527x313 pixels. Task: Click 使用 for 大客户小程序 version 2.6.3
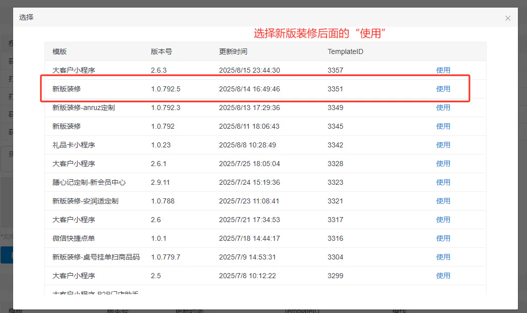pos(443,70)
